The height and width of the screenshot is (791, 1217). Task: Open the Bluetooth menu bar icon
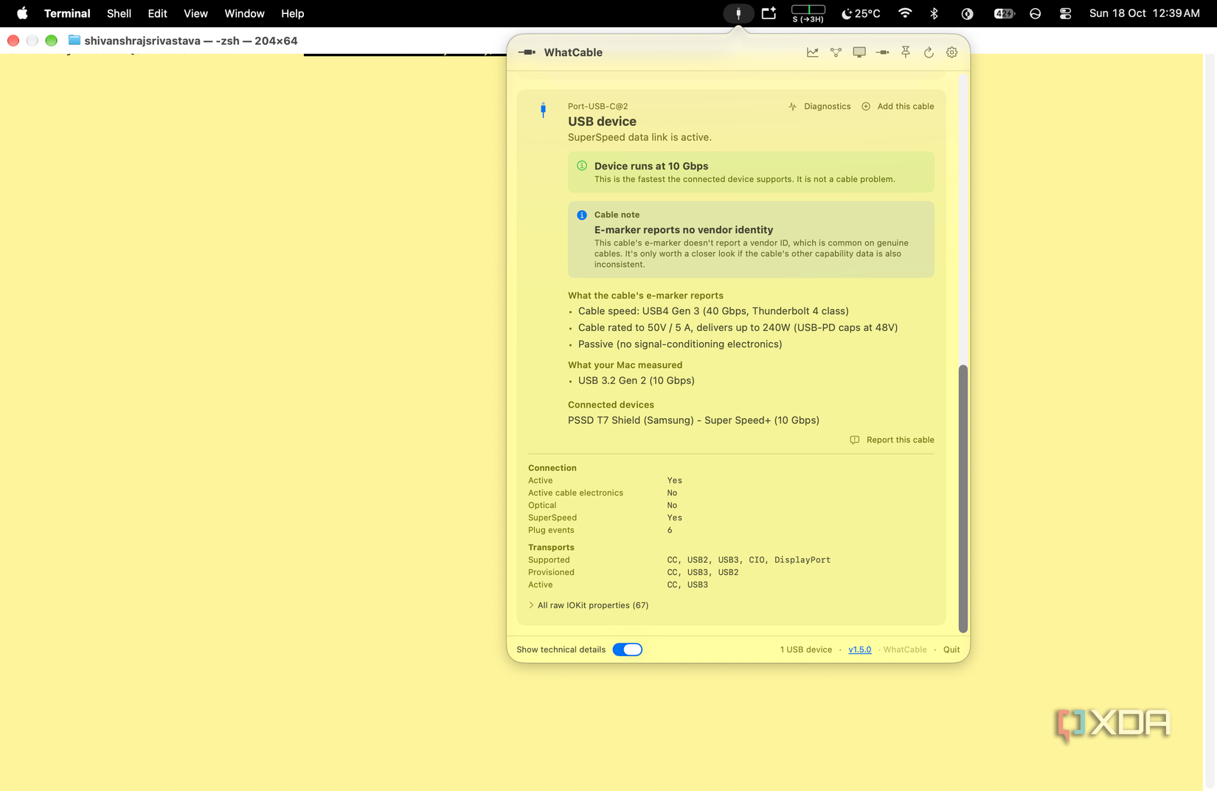click(934, 13)
